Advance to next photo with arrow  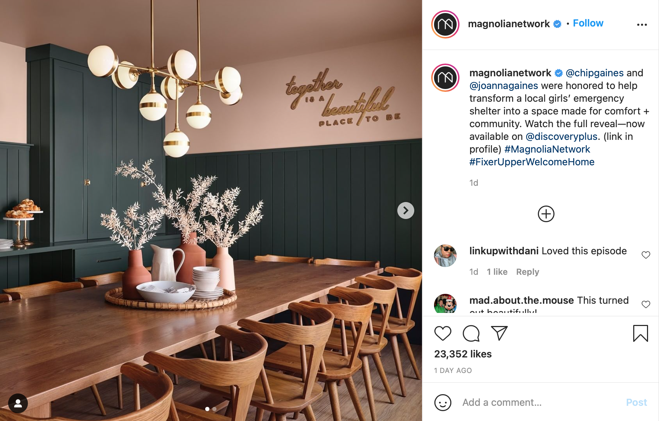[406, 210]
